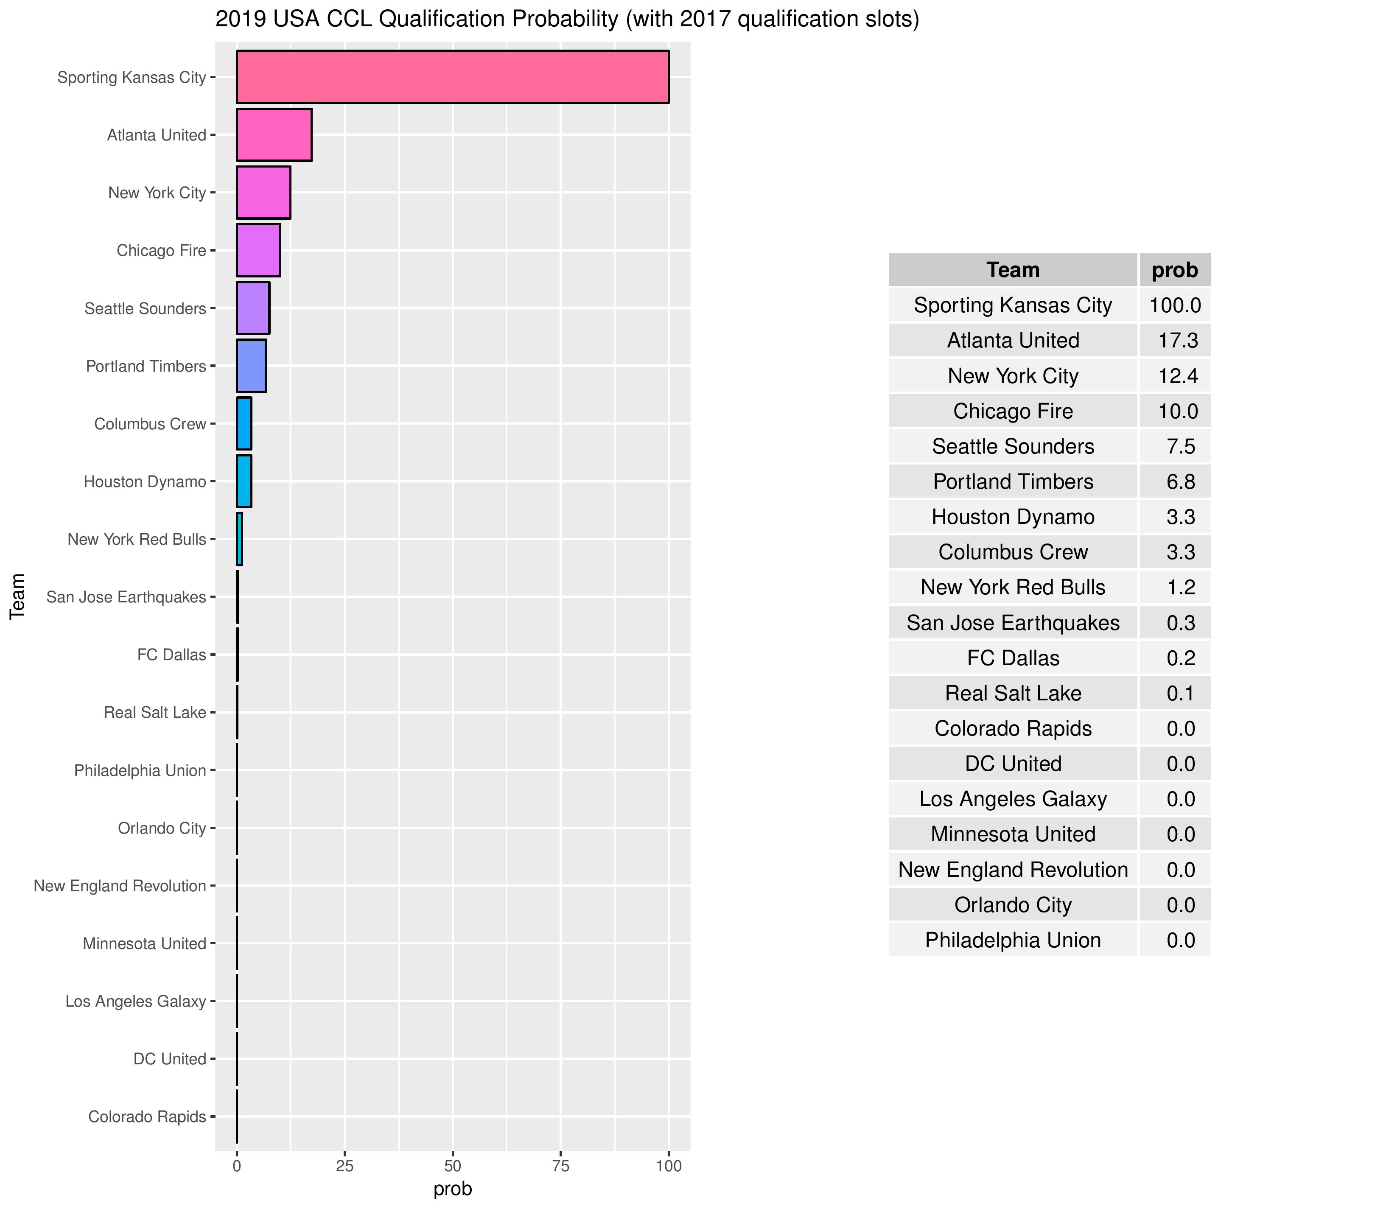Screen dimensions: 1400x1209
Task: Click the 50 tick label on x-axis
Action: (x=452, y=1166)
